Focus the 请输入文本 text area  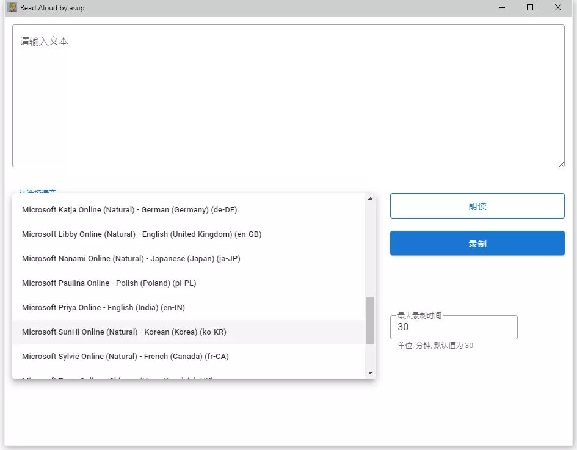288,96
